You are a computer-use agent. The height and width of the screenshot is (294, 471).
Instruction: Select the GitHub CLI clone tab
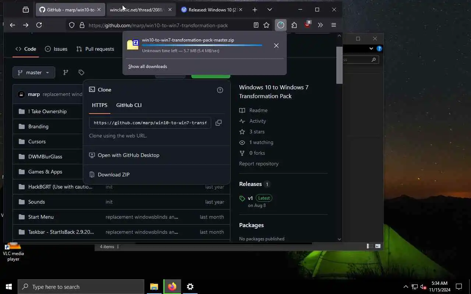pyautogui.click(x=129, y=105)
